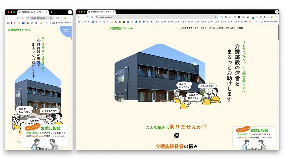Open a new tab in the narrow window
285x162 pixels.
[51, 12]
